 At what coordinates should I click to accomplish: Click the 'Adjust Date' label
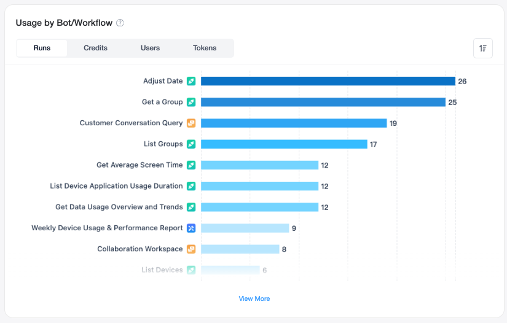(x=163, y=81)
